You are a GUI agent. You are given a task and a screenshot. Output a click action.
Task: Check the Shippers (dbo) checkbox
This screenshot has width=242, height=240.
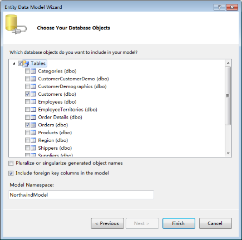pos(27,148)
